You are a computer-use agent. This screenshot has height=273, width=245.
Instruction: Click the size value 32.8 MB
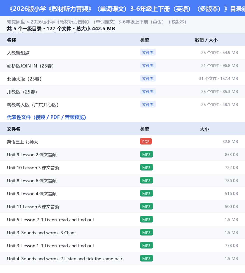click(230, 141)
